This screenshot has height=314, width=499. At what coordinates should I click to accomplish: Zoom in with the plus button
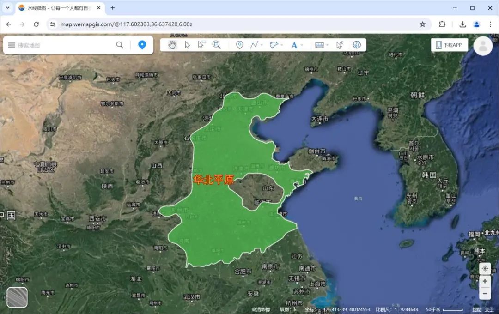click(x=485, y=281)
